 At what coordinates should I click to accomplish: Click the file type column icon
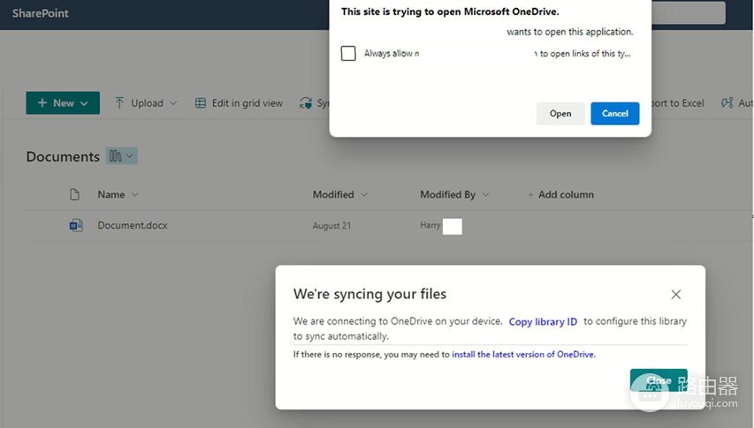click(74, 194)
